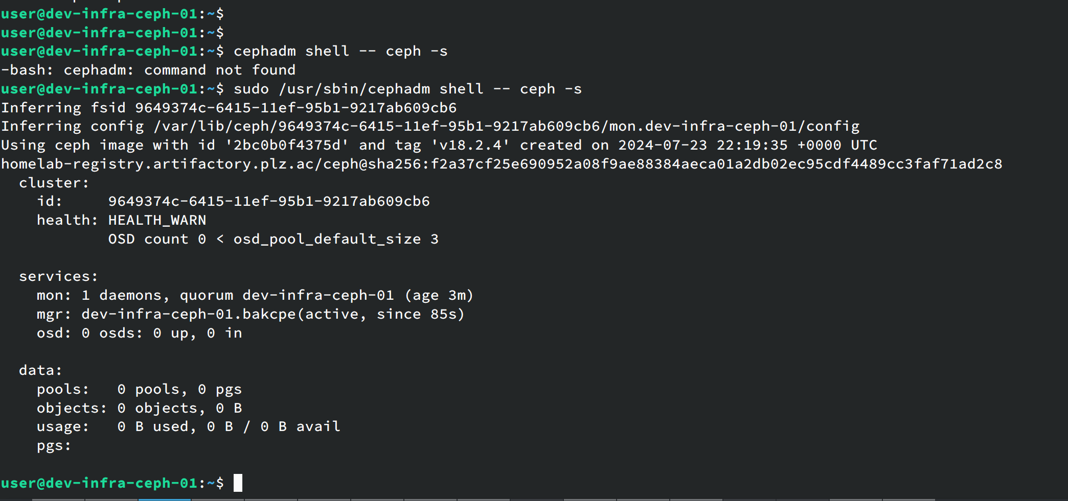Click the image tag 'v18.2.4'
Image resolution: width=1068 pixels, height=501 pixels.
pos(470,145)
